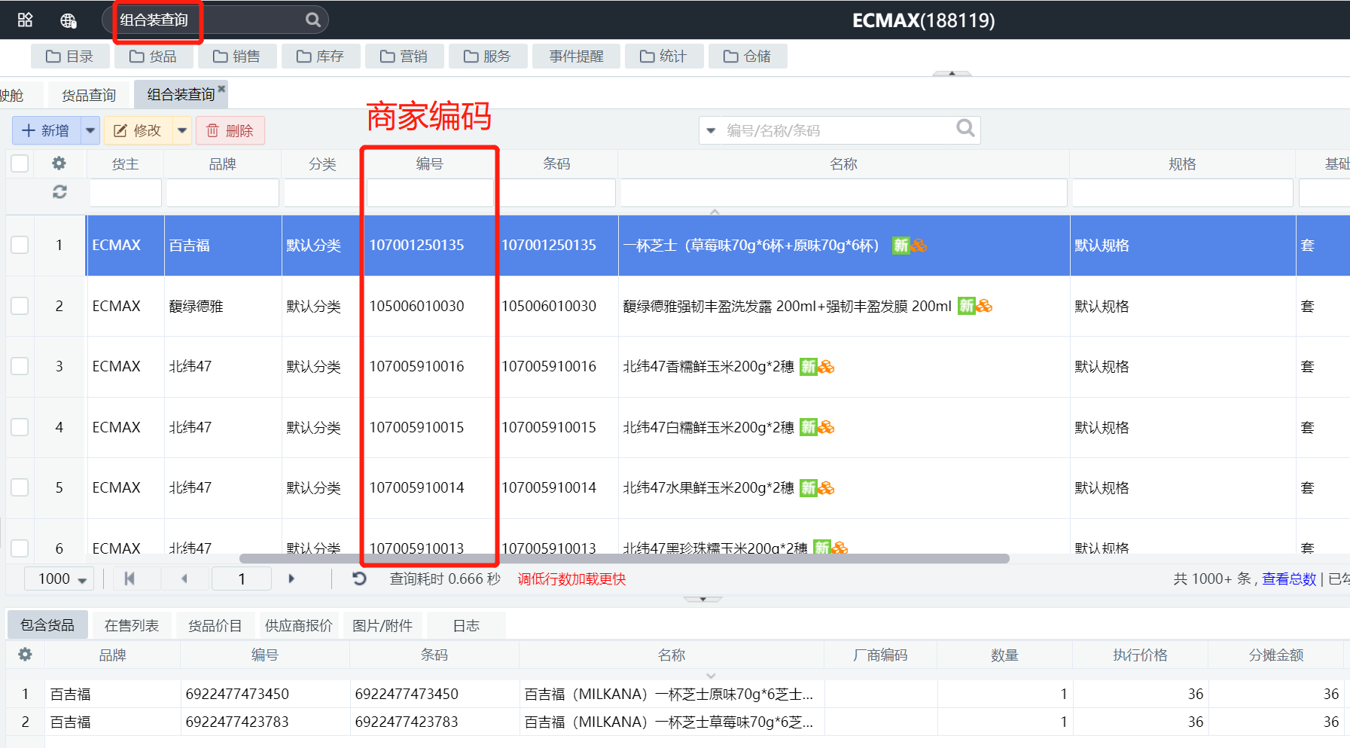Click the globe icon in top bar
The image size is (1350, 748).
click(x=69, y=20)
